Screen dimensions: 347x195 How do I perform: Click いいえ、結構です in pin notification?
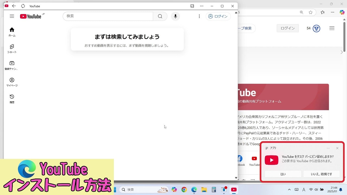pos(322,174)
